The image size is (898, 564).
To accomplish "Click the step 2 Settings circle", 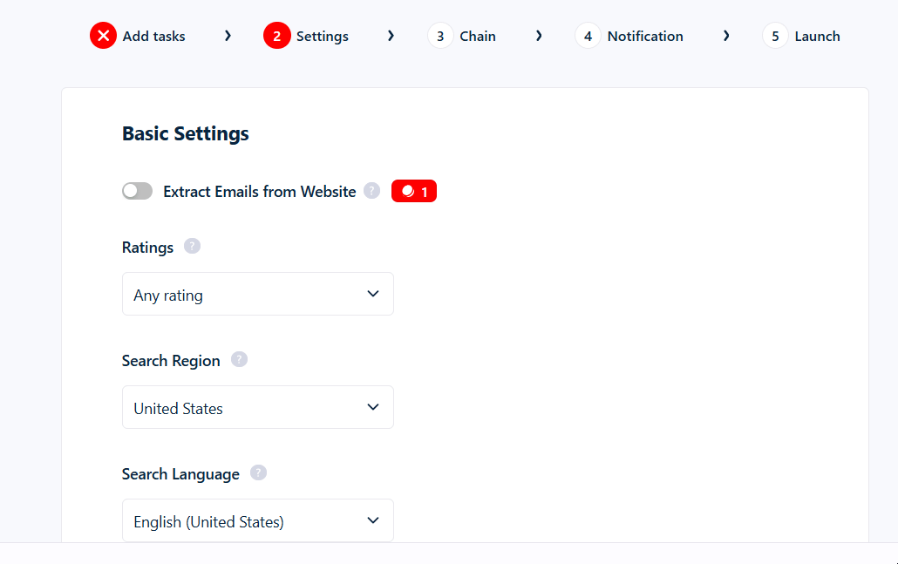I will [x=276, y=36].
